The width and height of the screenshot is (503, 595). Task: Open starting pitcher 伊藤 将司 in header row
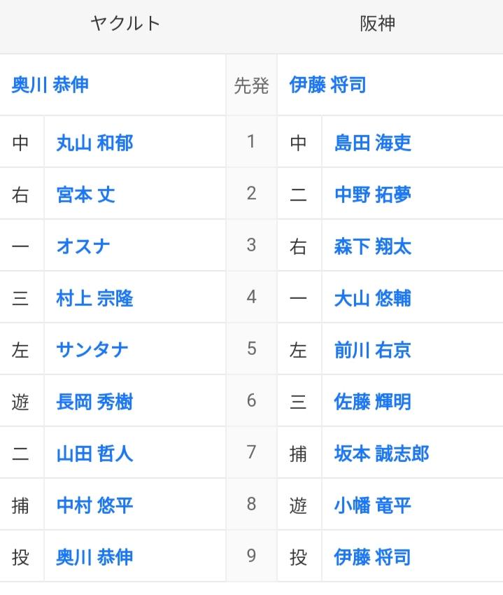click(x=327, y=85)
